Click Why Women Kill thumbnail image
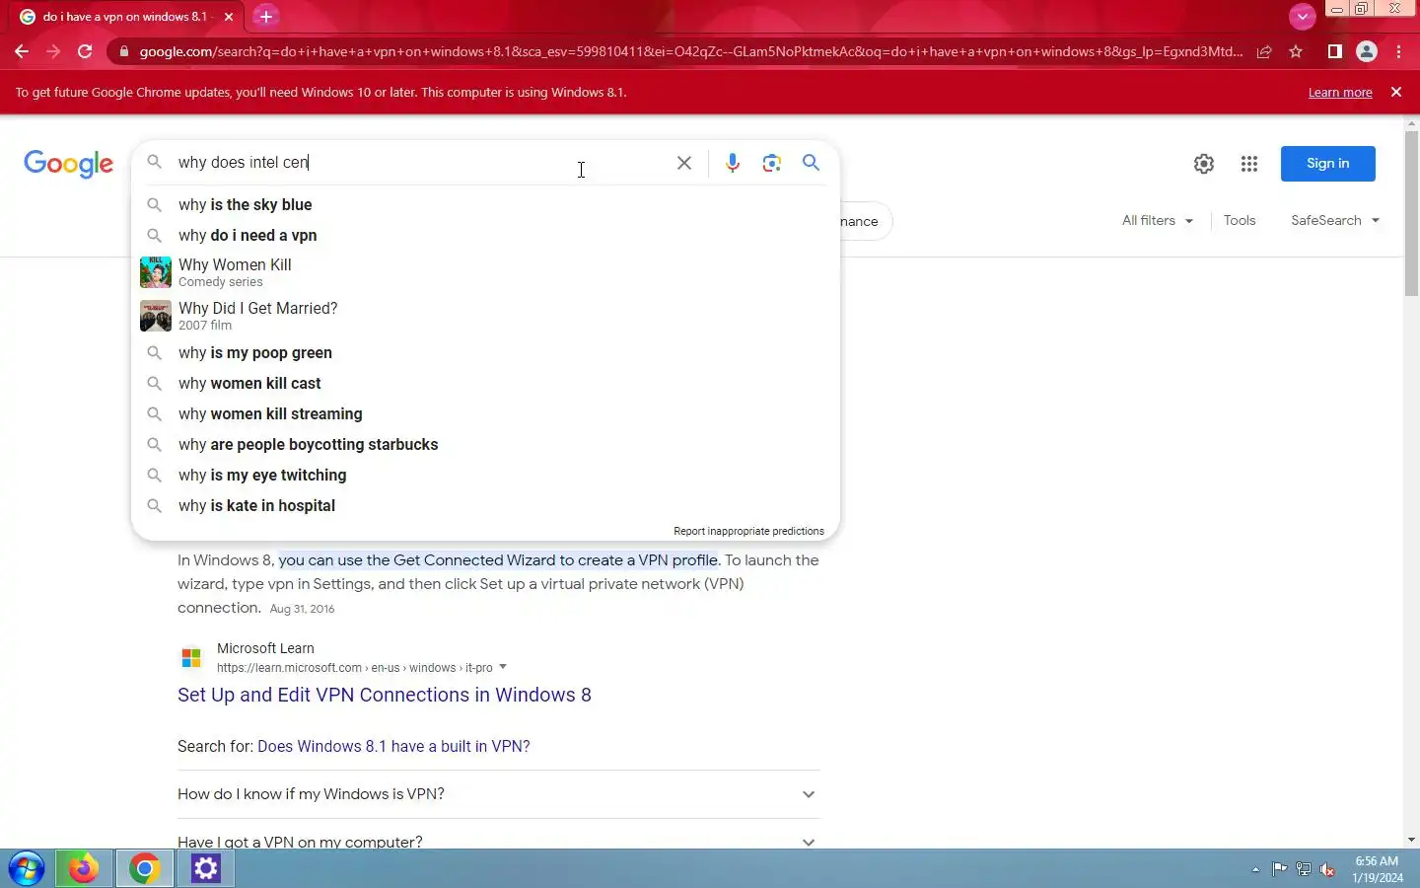Viewport: 1420px width, 888px height. point(156,272)
